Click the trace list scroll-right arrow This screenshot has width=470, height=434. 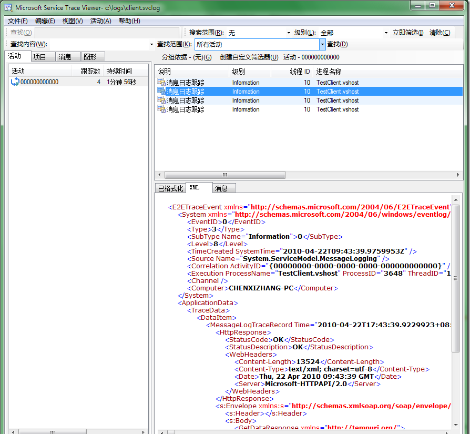point(458,175)
